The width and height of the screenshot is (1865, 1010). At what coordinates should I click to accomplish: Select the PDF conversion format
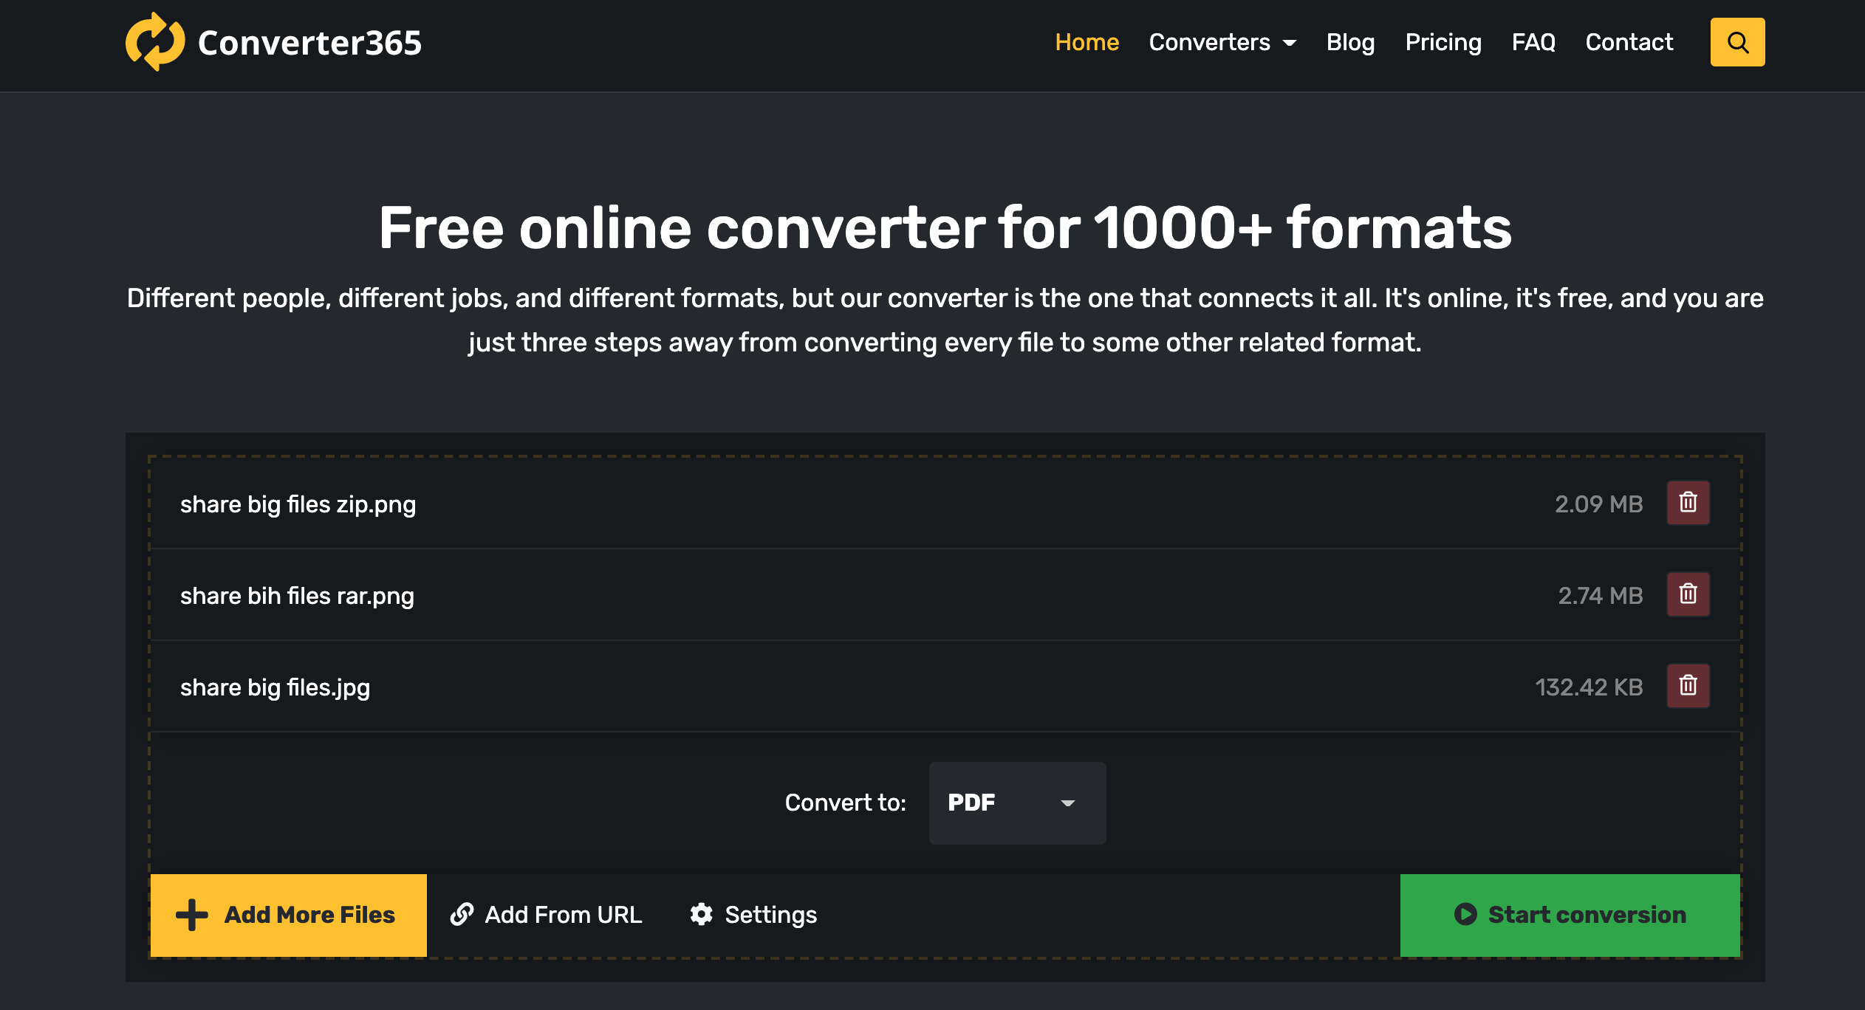coord(1014,801)
